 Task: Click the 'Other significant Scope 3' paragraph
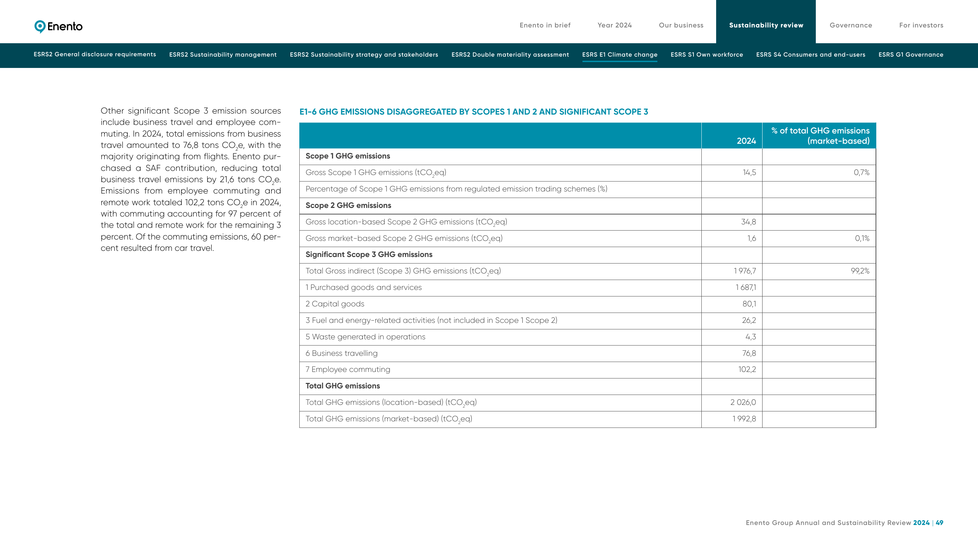(191, 179)
